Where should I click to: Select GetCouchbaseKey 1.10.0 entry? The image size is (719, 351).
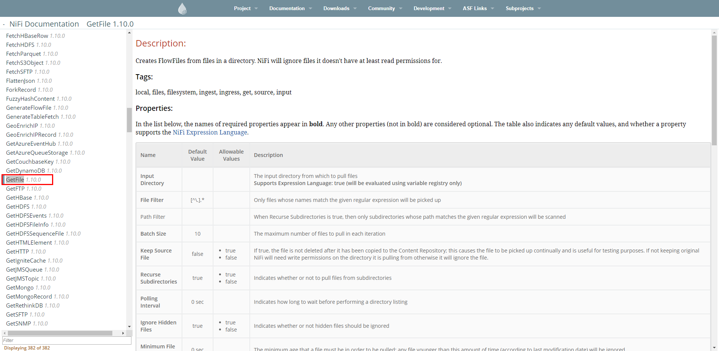pyautogui.click(x=38, y=162)
